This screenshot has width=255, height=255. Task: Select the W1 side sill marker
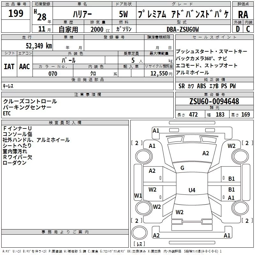138,195
